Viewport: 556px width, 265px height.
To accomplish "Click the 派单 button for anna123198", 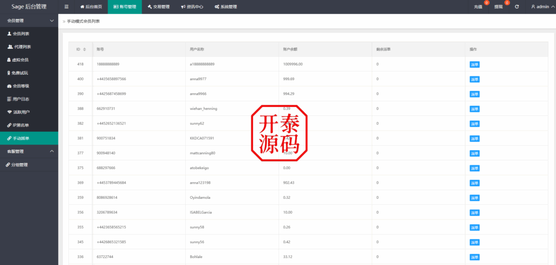I will pyautogui.click(x=475, y=183).
